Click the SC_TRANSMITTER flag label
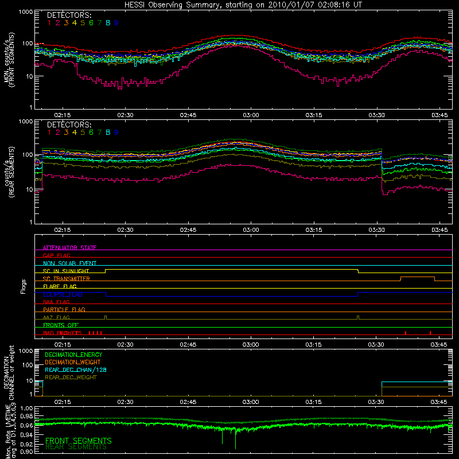The image size is (459, 459). click(x=66, y=278)
